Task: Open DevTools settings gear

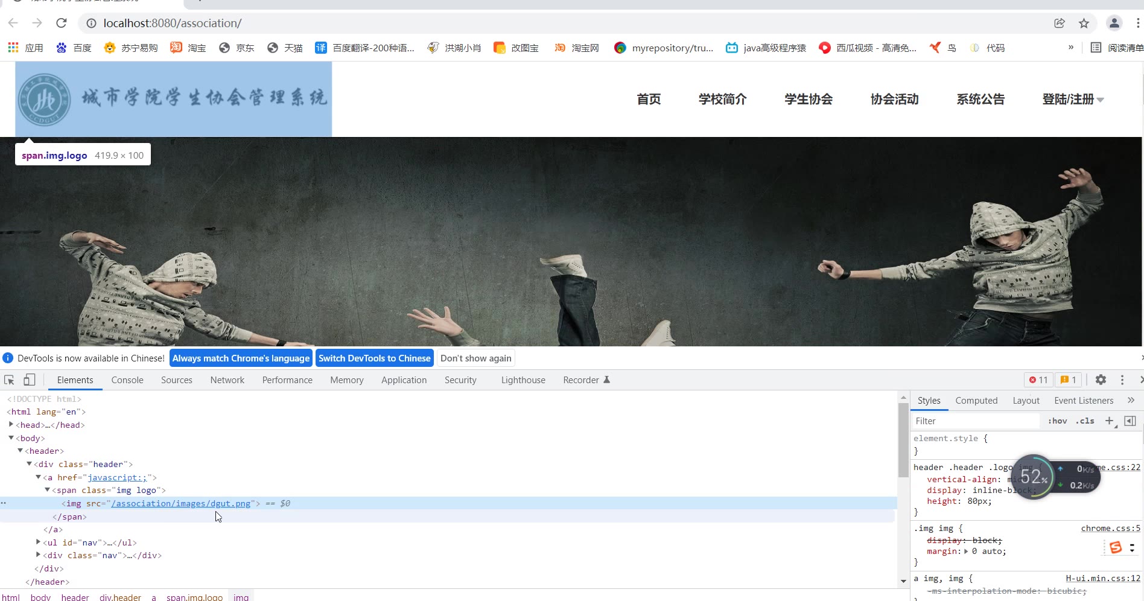Action: [1101, 380]
